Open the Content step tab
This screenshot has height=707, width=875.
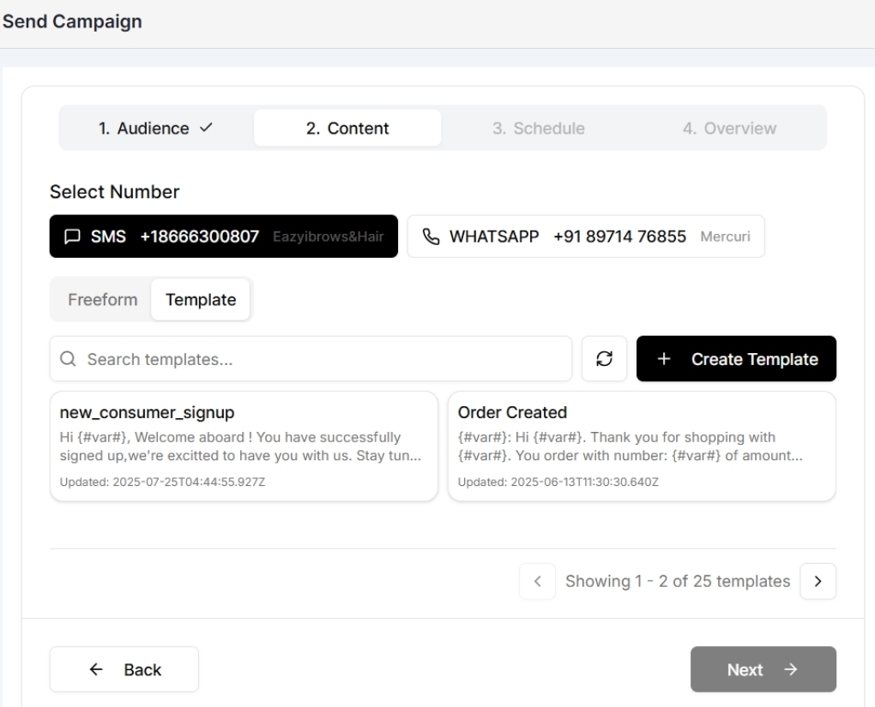pos(347,128)
